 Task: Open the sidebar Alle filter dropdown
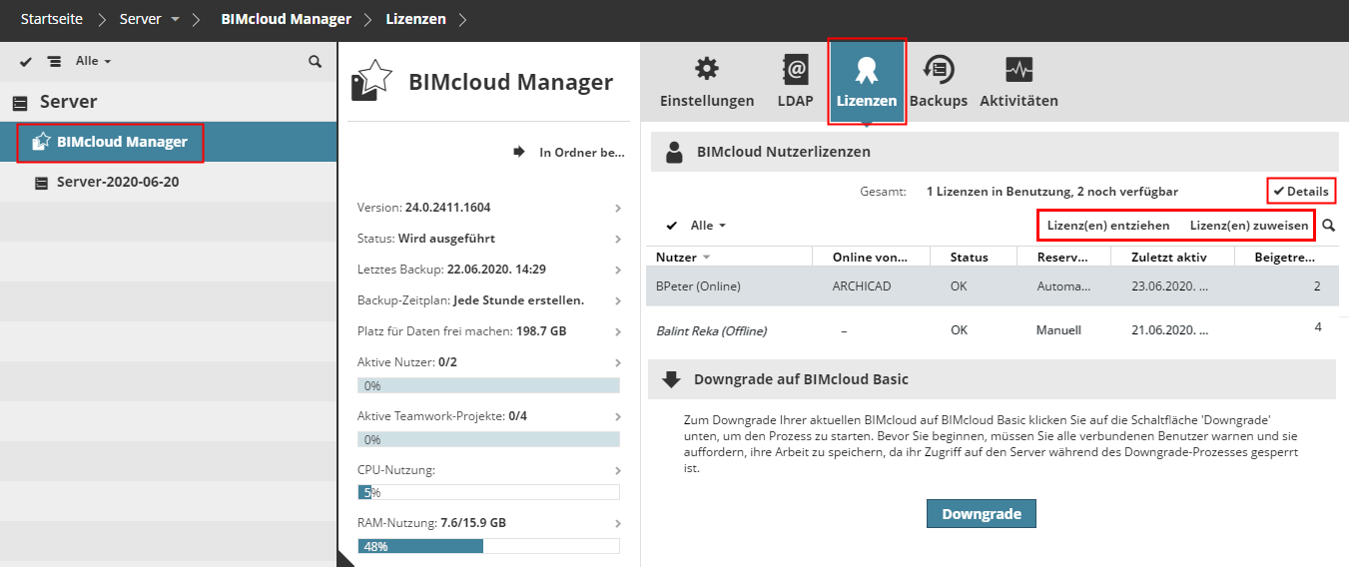93,61
